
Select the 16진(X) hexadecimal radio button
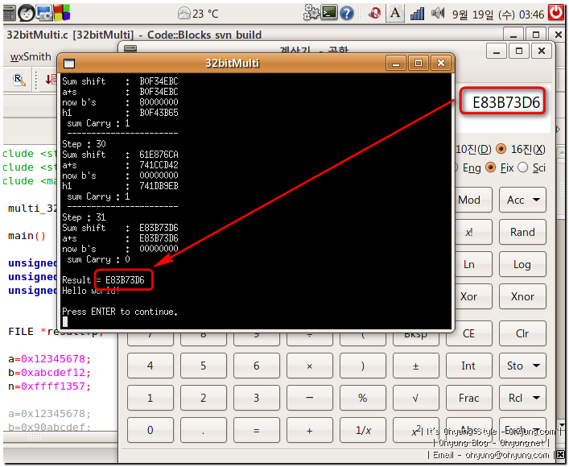click(501, 149)
